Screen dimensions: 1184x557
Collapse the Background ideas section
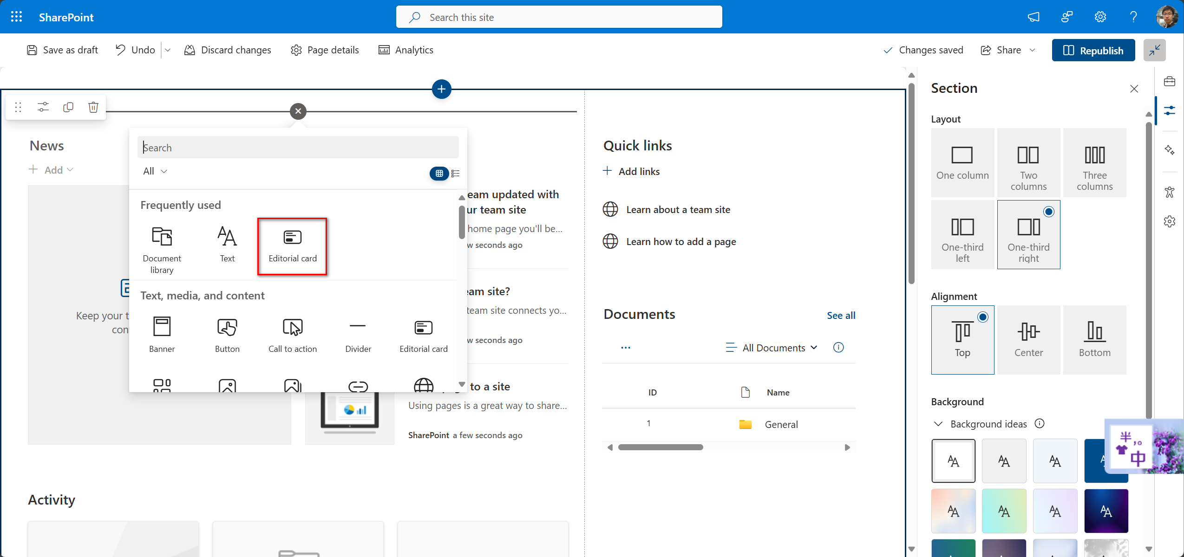[x=938, y=424]
